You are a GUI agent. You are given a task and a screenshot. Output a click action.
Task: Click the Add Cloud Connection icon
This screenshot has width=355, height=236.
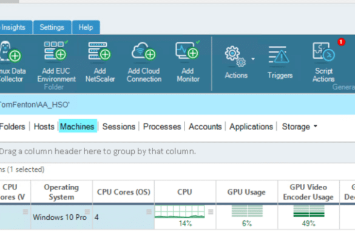click(x=144, y=51)
